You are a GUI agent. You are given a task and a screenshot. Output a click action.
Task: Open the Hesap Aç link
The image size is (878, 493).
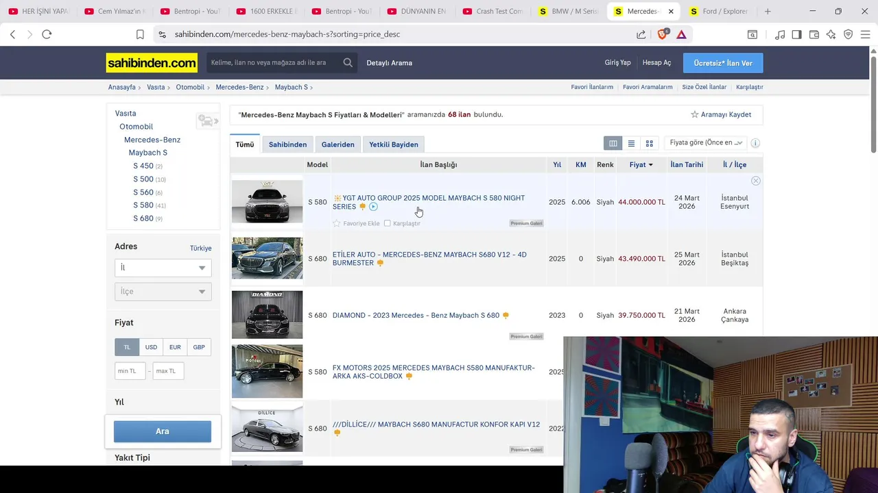point(656,63)
